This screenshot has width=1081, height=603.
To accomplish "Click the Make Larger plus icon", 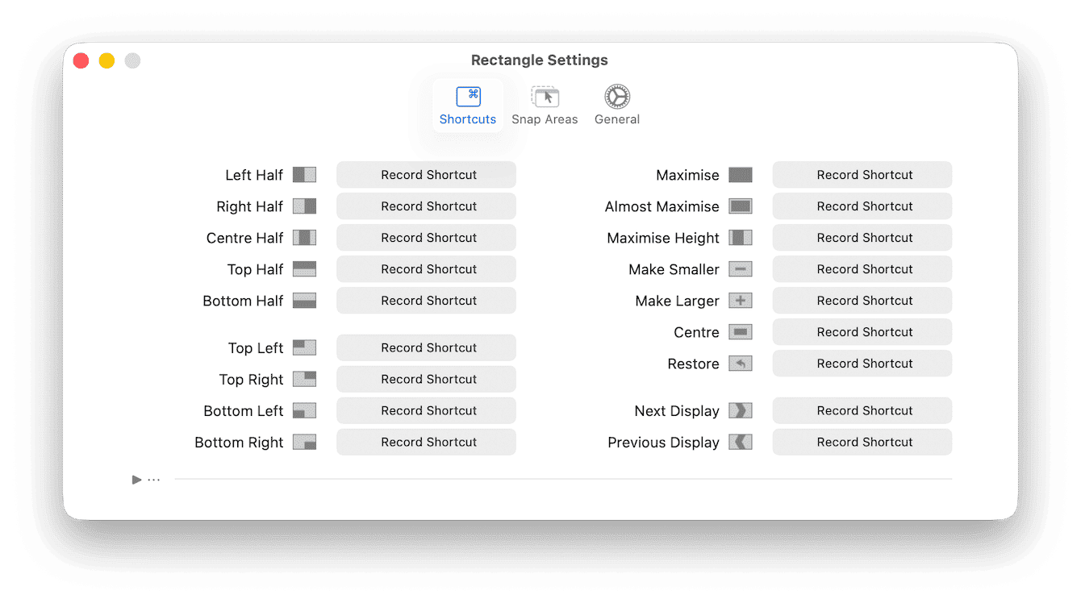I will point(740,301).
